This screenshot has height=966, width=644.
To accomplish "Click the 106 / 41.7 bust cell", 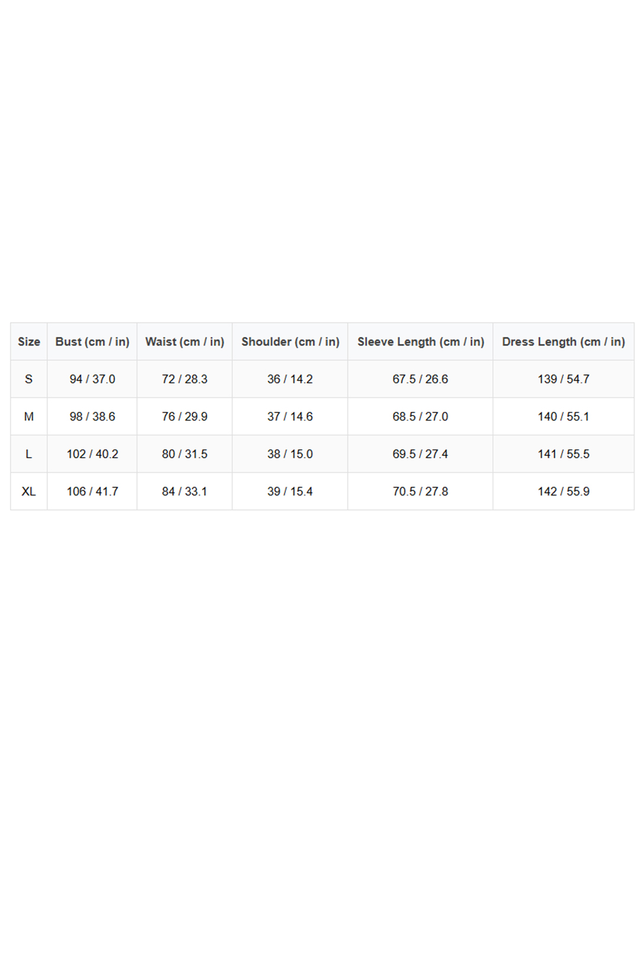I will point(92,491).
